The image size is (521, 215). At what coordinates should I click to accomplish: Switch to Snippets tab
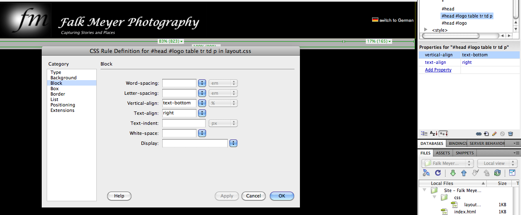(x=465, y=153)
